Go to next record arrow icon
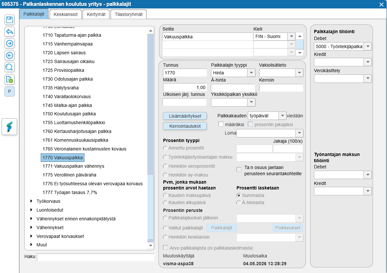The width and height of the screenshot is (387, 273). 10,44
